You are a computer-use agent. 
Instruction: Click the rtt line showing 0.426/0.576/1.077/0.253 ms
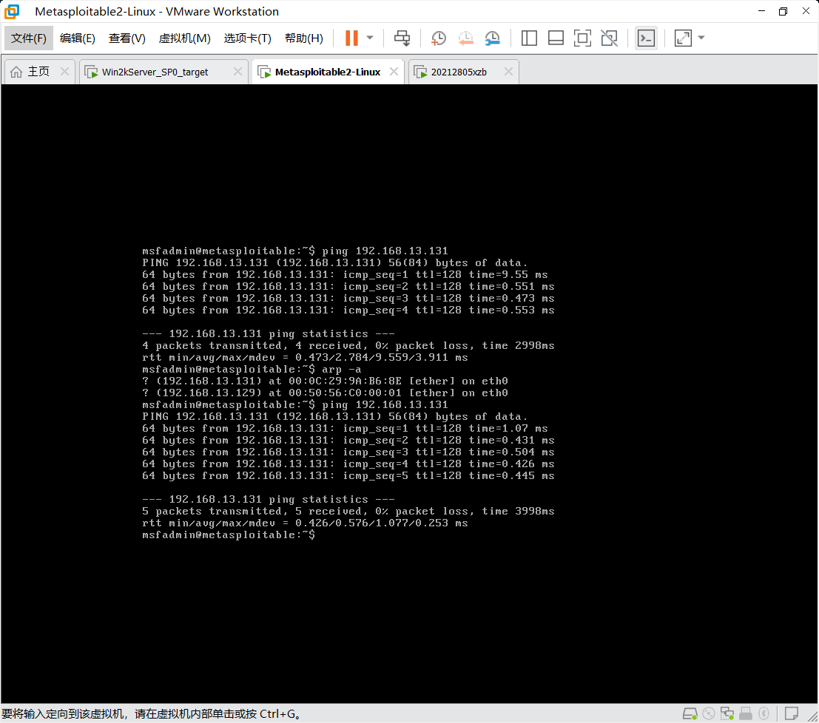click(305, 523)
